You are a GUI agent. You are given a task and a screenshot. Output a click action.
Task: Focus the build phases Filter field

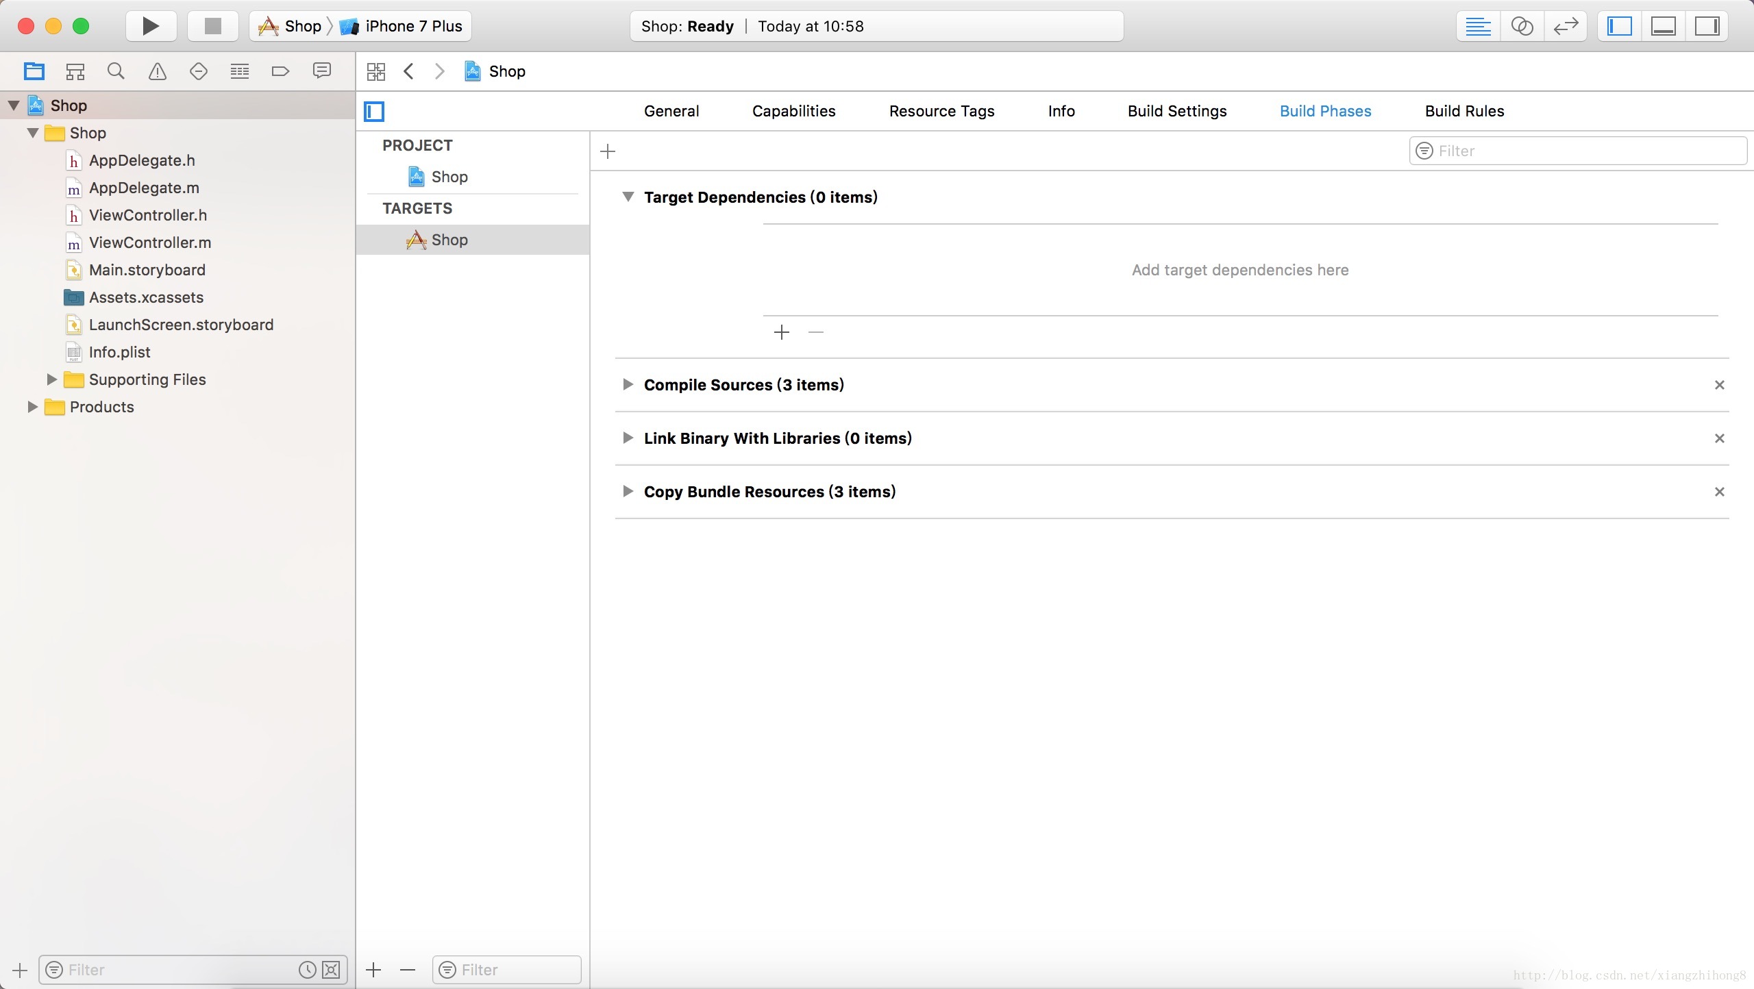pos(1578,151)
